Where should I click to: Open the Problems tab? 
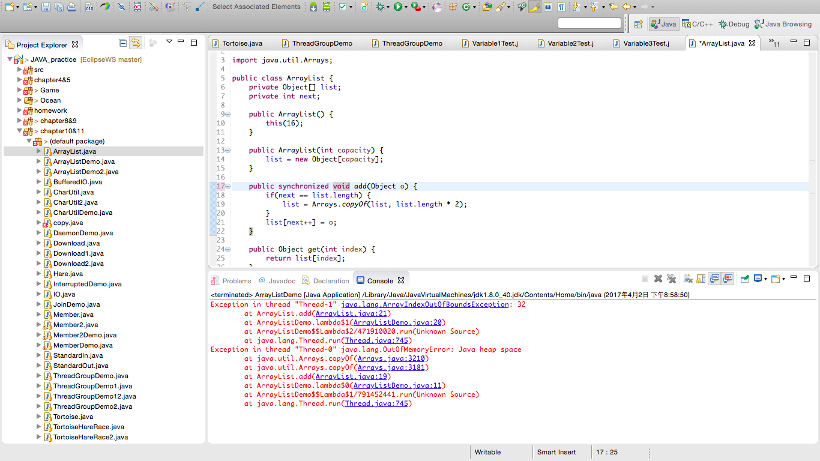[x=231, y=280]
